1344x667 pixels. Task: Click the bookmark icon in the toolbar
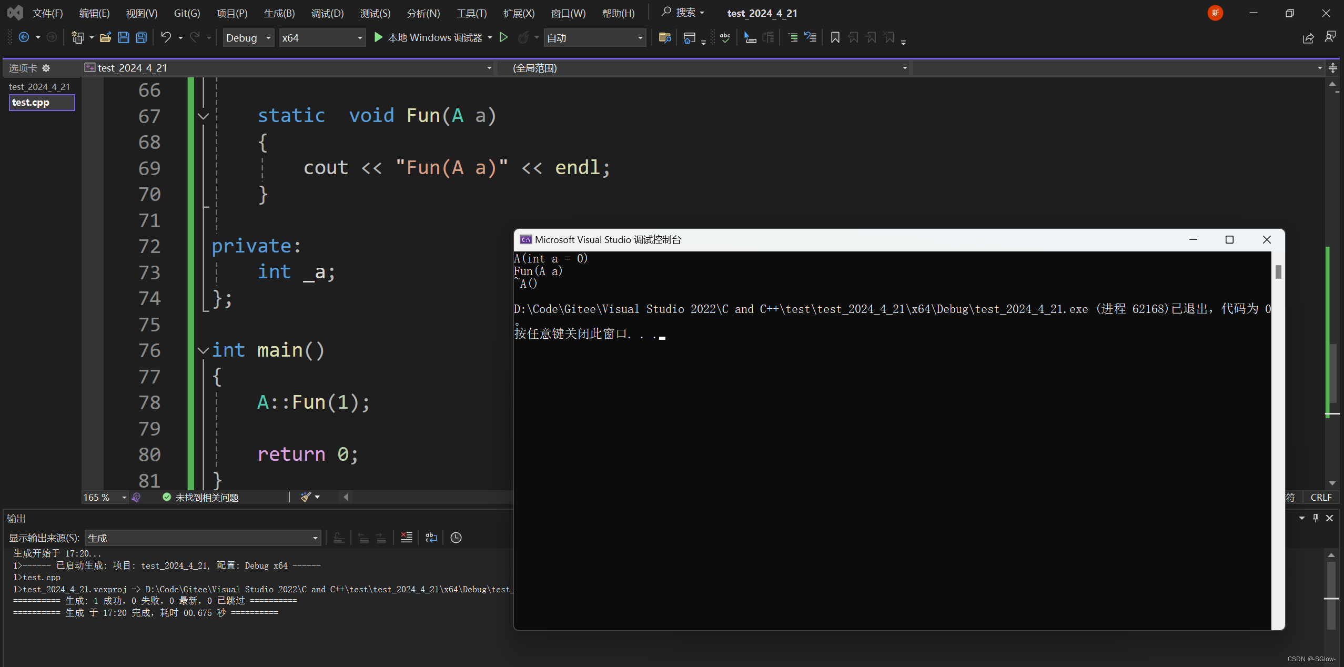click(x=835, y=37)
